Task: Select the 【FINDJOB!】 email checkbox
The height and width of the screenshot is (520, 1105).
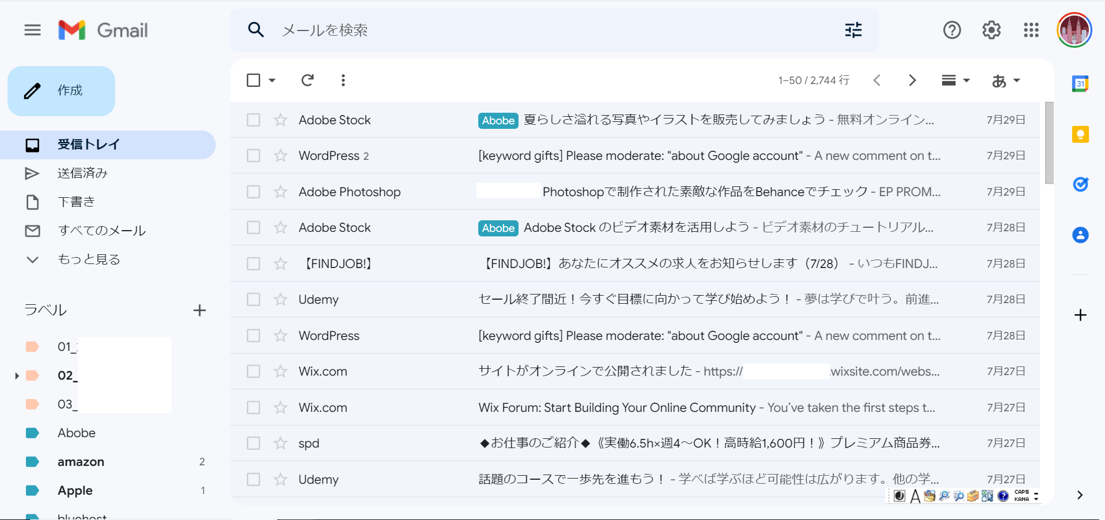Action: (x=253, y=263)
